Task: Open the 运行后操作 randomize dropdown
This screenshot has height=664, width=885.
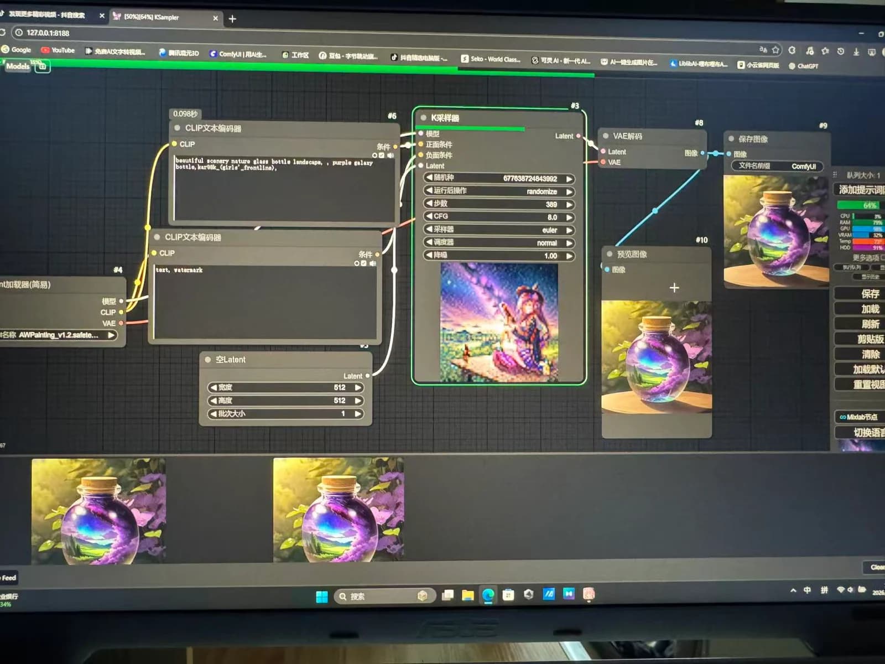Action: coord(499,191)
